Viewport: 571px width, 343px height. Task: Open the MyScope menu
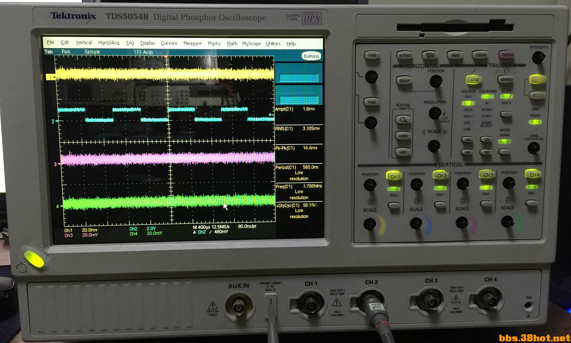tap(251, 44)
